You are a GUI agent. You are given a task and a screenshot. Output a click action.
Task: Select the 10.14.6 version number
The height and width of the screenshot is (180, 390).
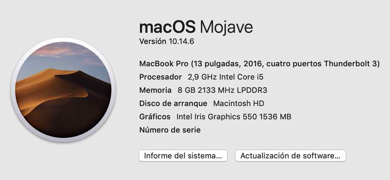click(181, 41)
